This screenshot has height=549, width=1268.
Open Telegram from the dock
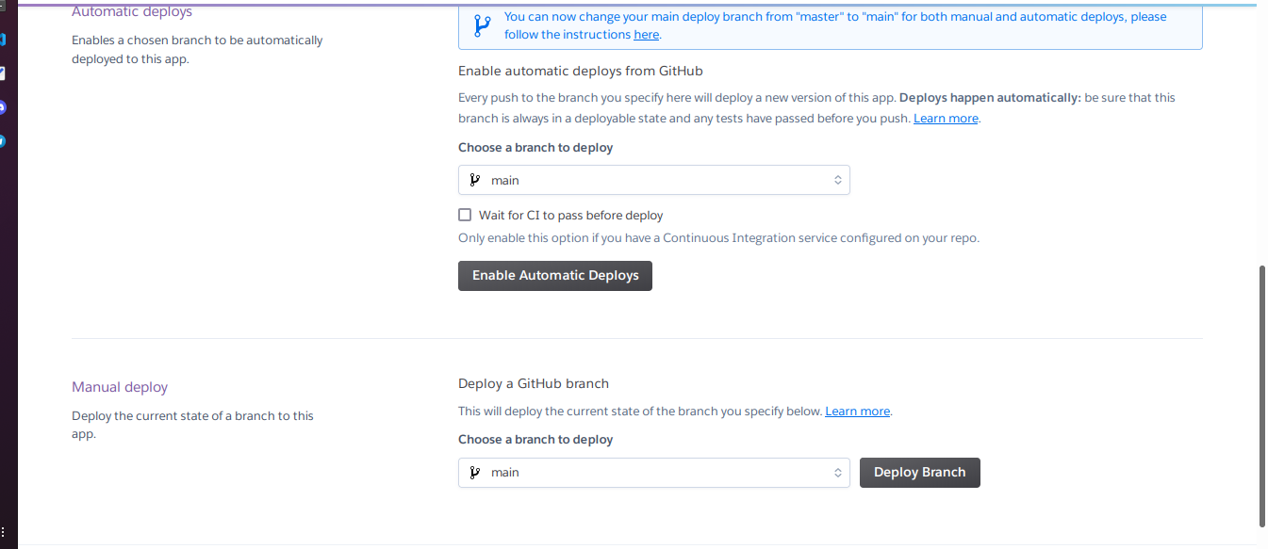click(x=2, y=141)
